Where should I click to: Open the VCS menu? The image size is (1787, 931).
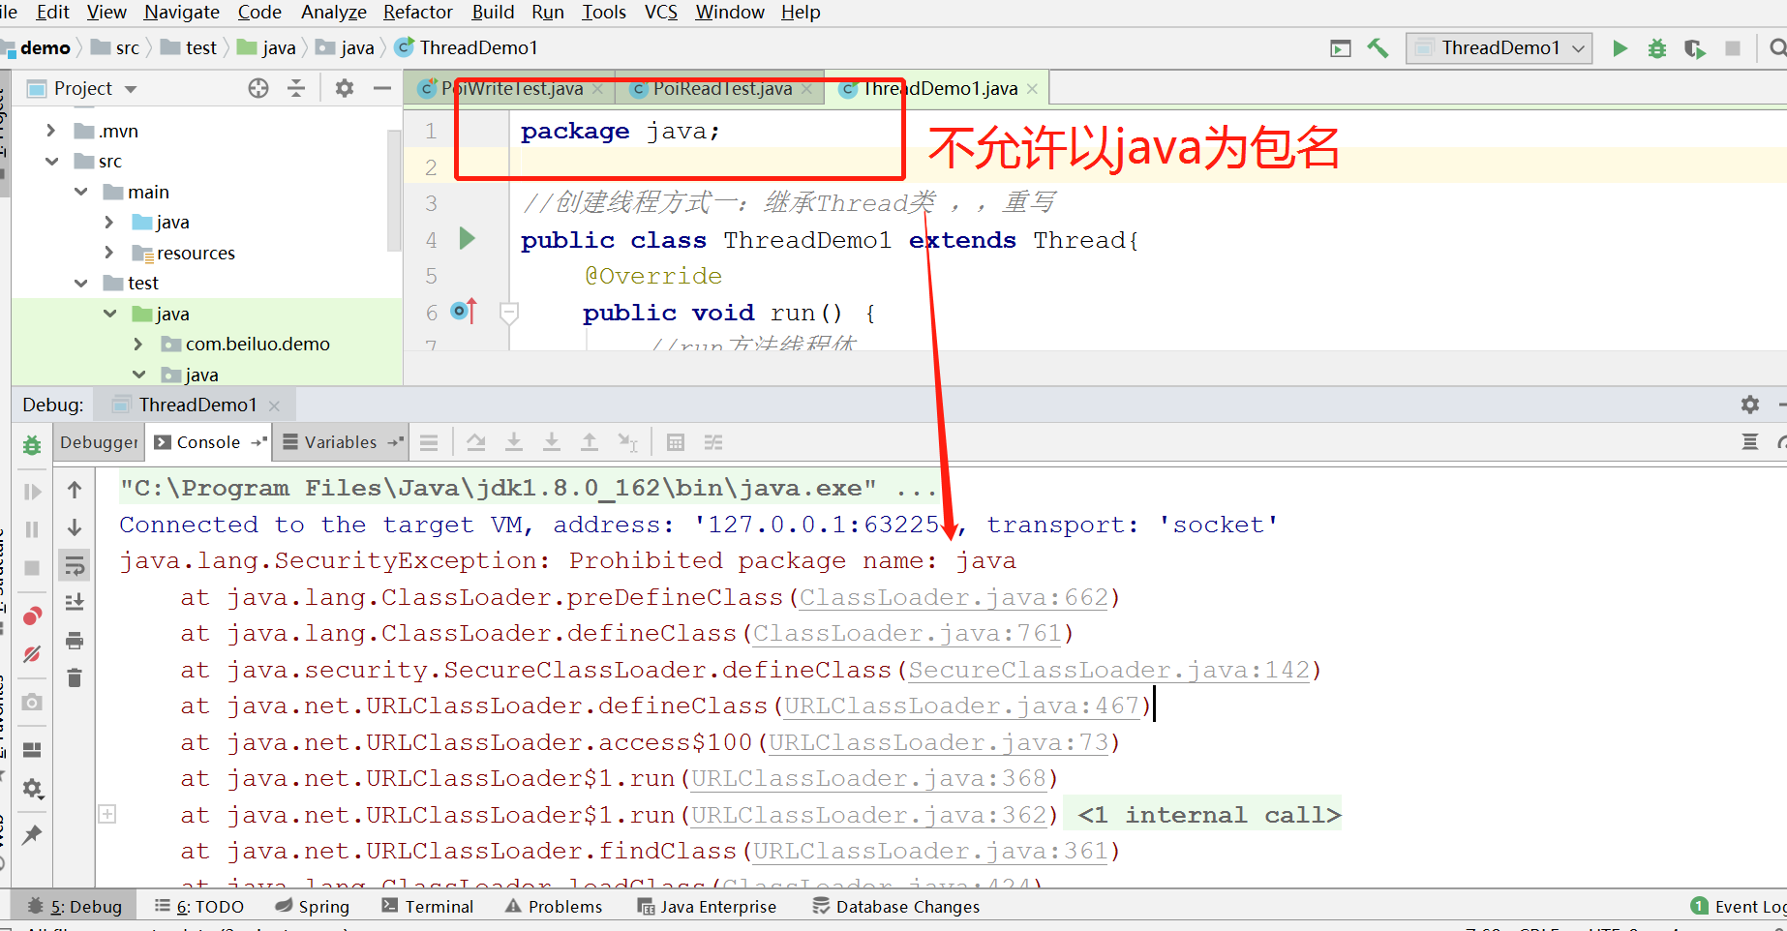tap(661, 12)
